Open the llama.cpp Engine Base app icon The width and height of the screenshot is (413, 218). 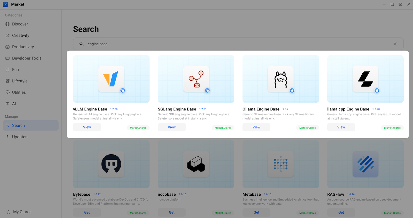365,79
